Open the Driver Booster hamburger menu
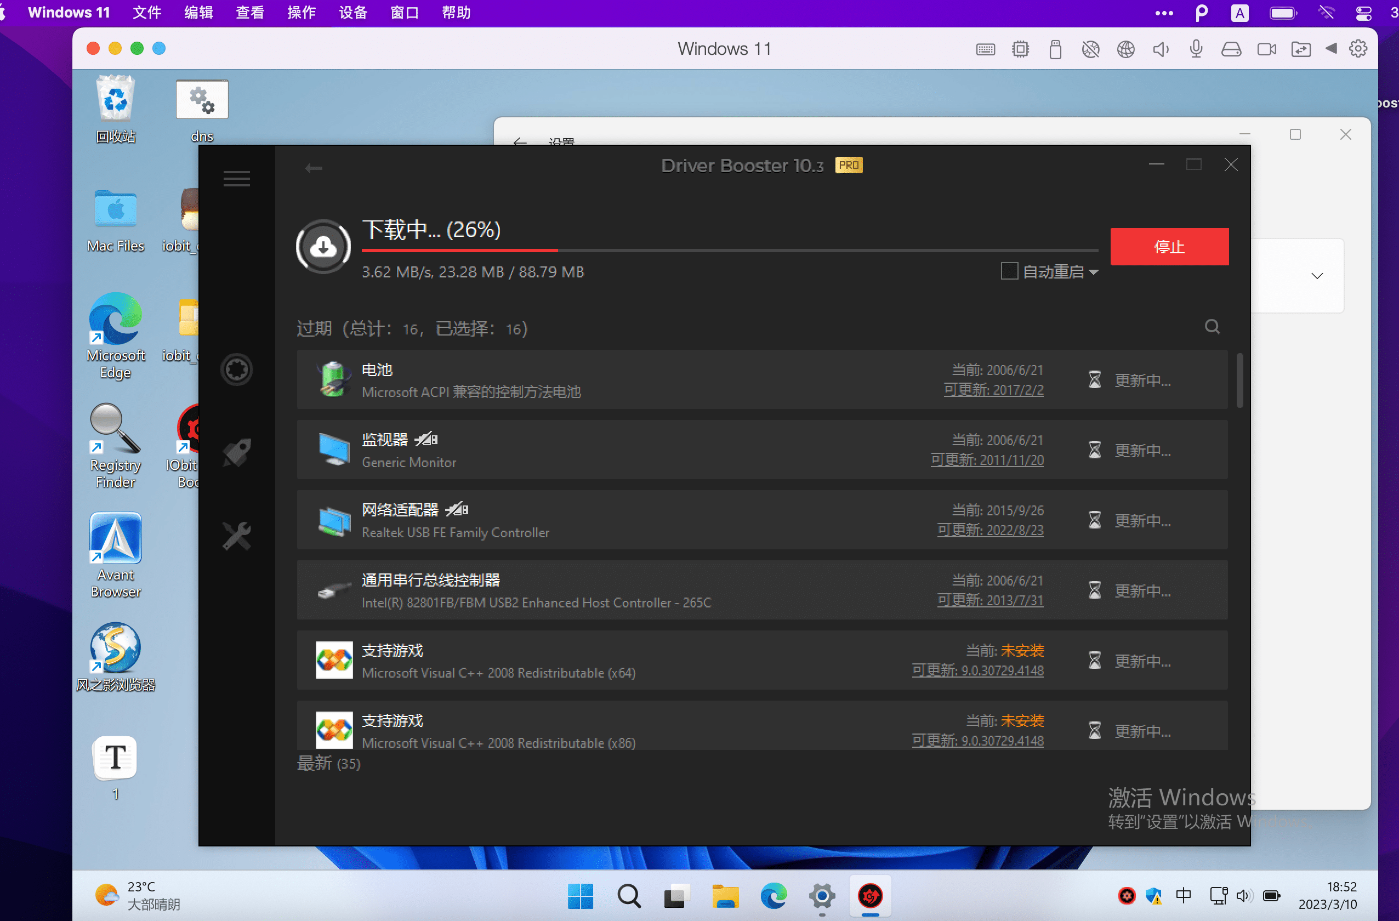This screenshot has width=1399, height=921. tap(236, 178)
